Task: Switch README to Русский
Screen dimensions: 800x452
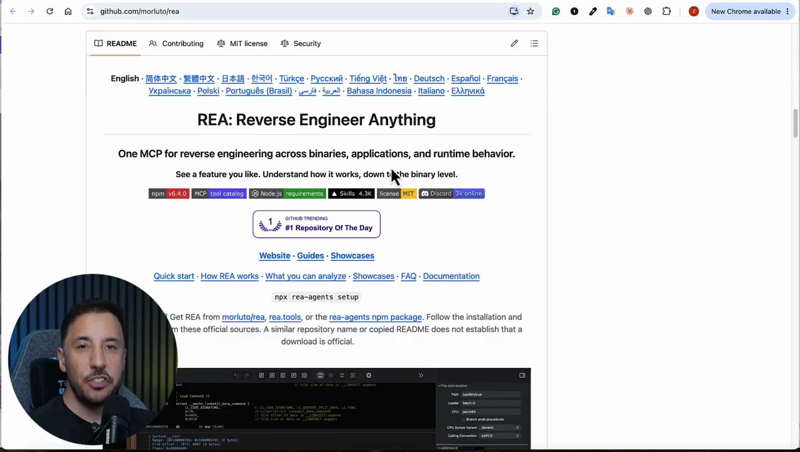Action: (327, 78)
